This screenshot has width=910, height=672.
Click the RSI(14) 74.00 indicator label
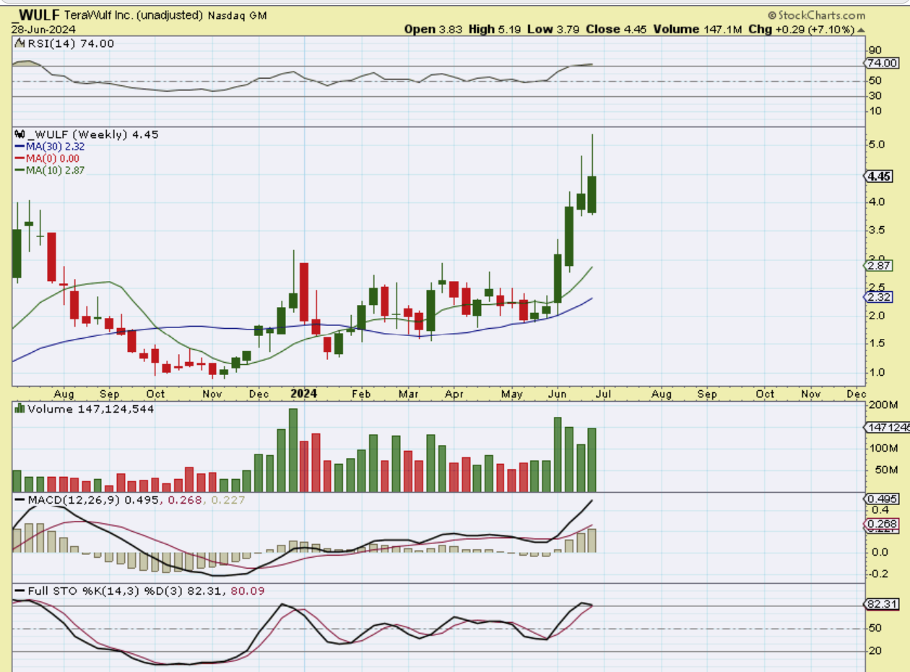(x=64, y=43)
